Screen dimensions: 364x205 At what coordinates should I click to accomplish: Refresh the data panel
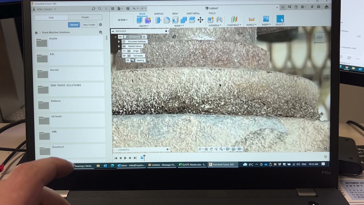click(x=94, y=9)
